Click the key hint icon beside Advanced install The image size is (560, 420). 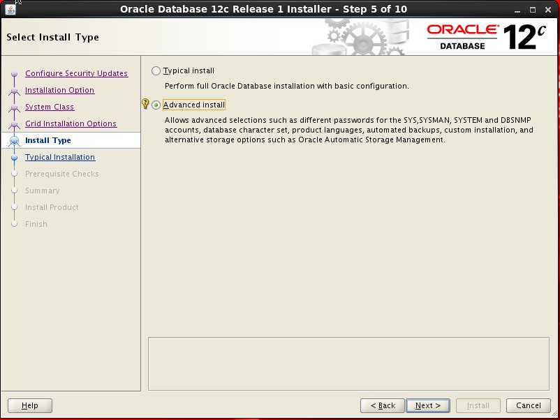click(145, 103)
